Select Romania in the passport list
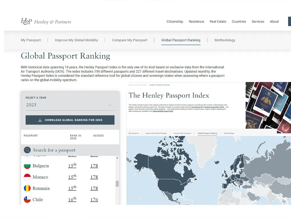 pyautogui.click(x=41, y=188)
